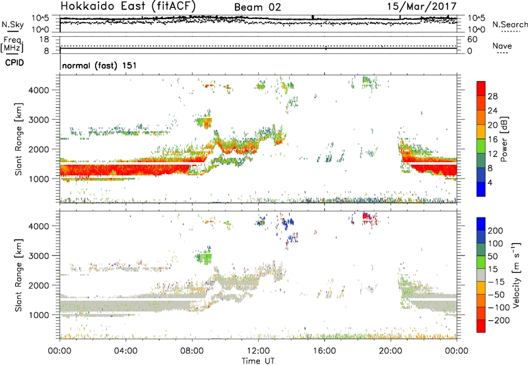Click the 'Velocity [m s-1]' colorbar title
Screen dimensions: 528x365
(x=516, y=275)
